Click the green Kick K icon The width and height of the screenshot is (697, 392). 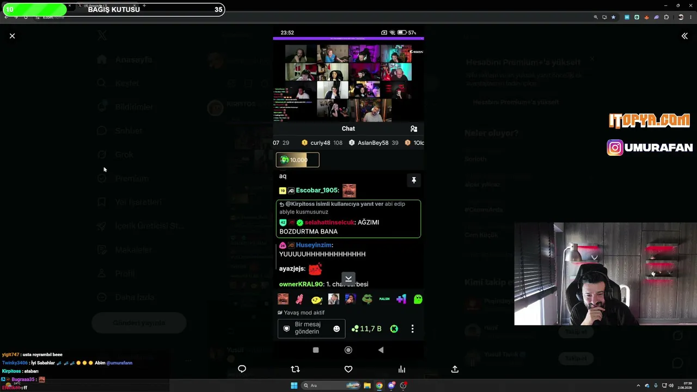(x=394, y=329)
